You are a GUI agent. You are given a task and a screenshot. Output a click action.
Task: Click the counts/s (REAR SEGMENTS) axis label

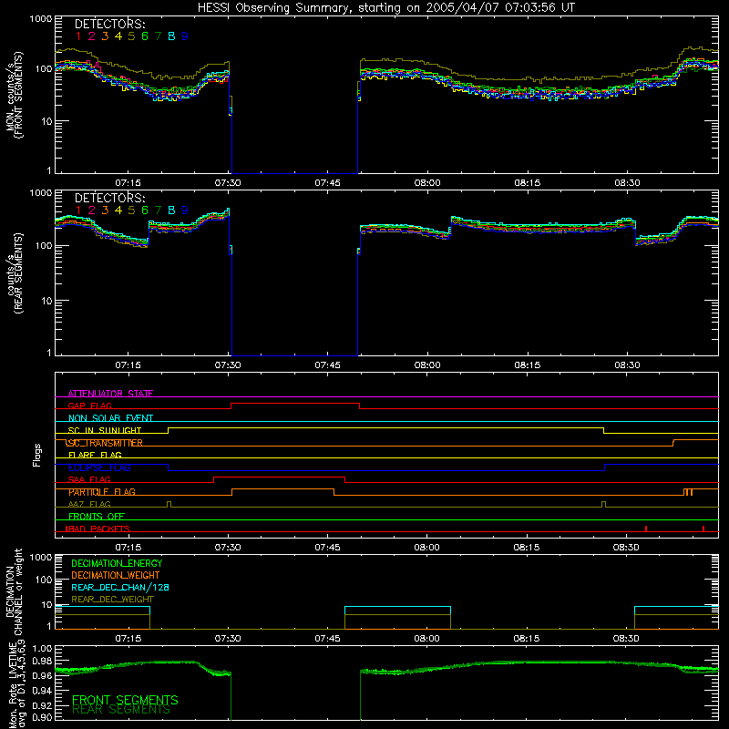[x=15, y=273]
